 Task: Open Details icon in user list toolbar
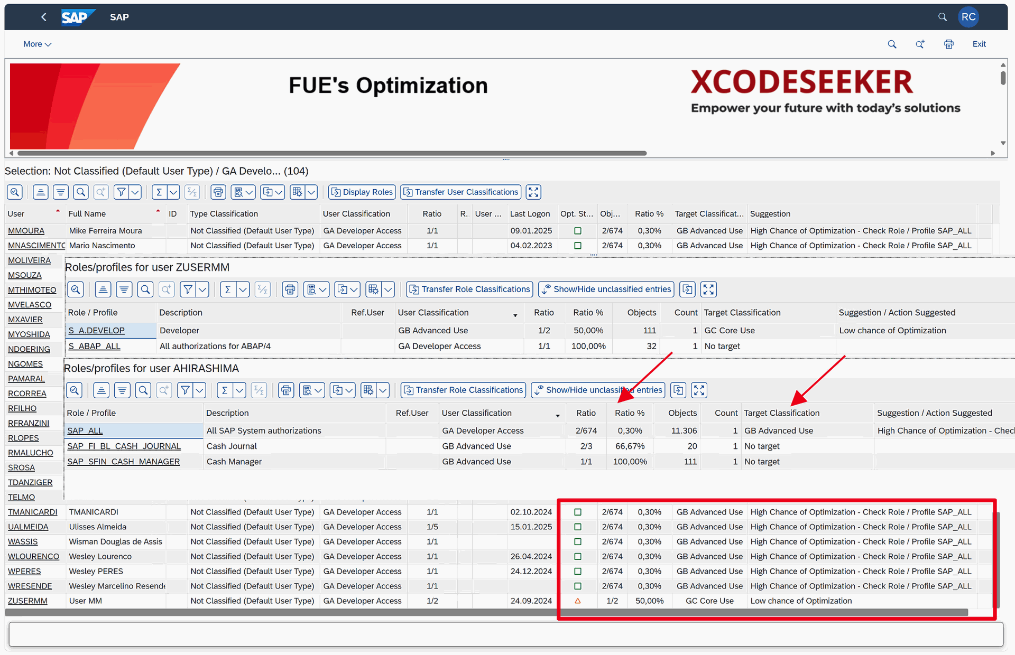click(15, 192)
